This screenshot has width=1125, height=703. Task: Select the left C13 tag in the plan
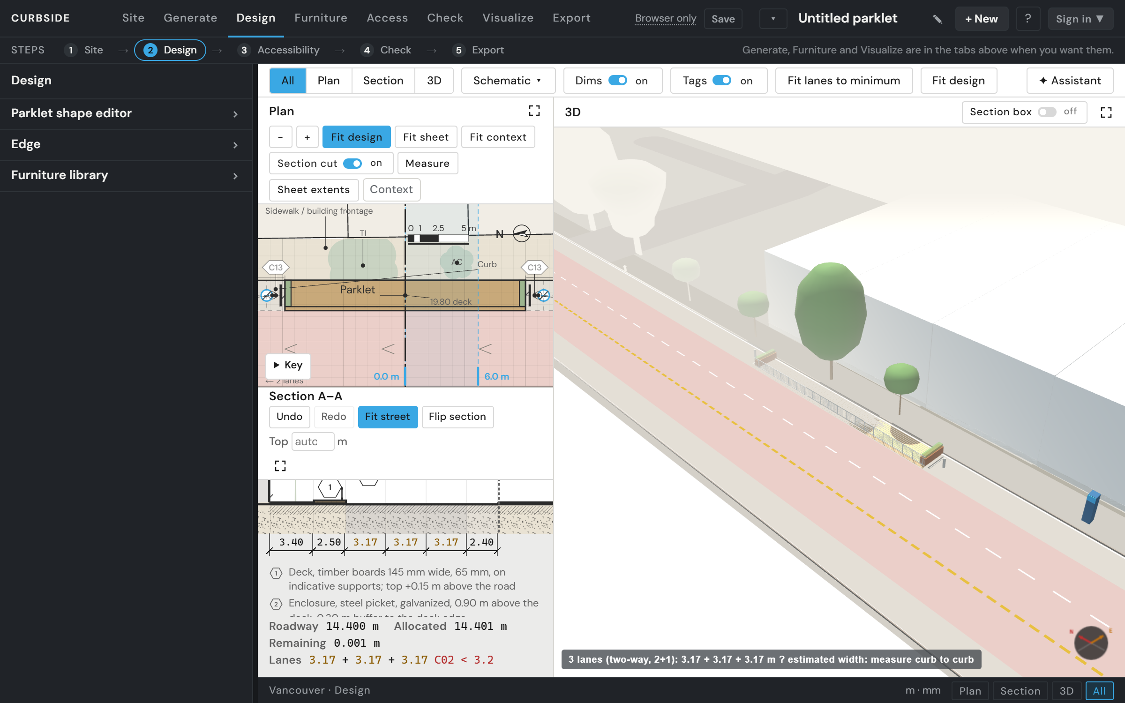pyautogui.click(x=276, y=267)
